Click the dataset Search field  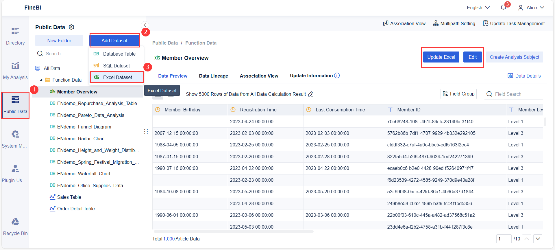62,54
